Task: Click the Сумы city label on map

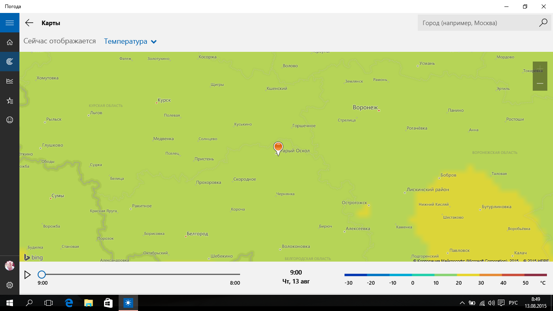Action: (58, 196)
